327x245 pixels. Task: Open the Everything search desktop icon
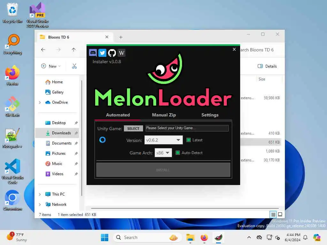point(12,44)
